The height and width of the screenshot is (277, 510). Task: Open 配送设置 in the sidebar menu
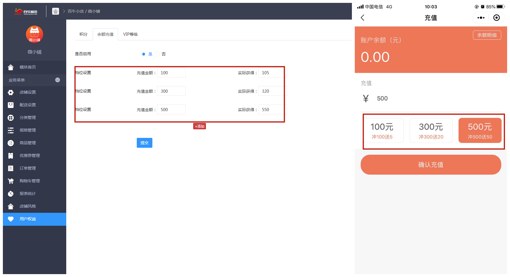[35, 105]
